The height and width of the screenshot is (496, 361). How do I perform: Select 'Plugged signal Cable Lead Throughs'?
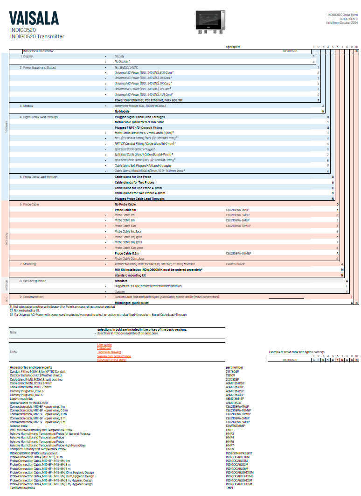point(139,117)
